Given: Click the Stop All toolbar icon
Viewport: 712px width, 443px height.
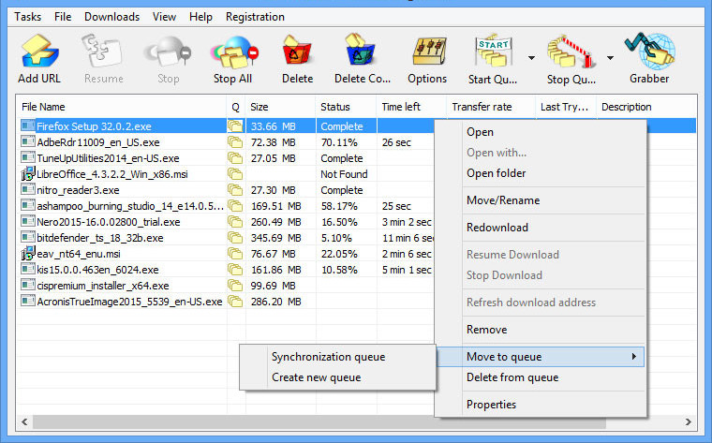Looking at the screenshot, I should [x=234, y=52].
